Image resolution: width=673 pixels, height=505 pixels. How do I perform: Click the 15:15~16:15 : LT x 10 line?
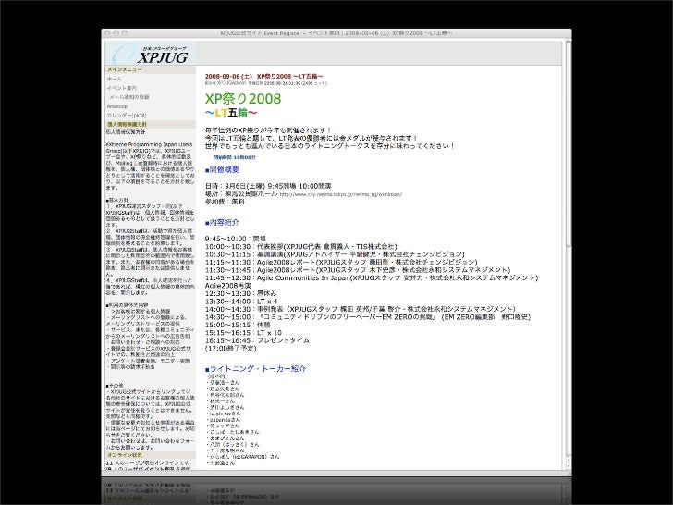click(243, 332)
